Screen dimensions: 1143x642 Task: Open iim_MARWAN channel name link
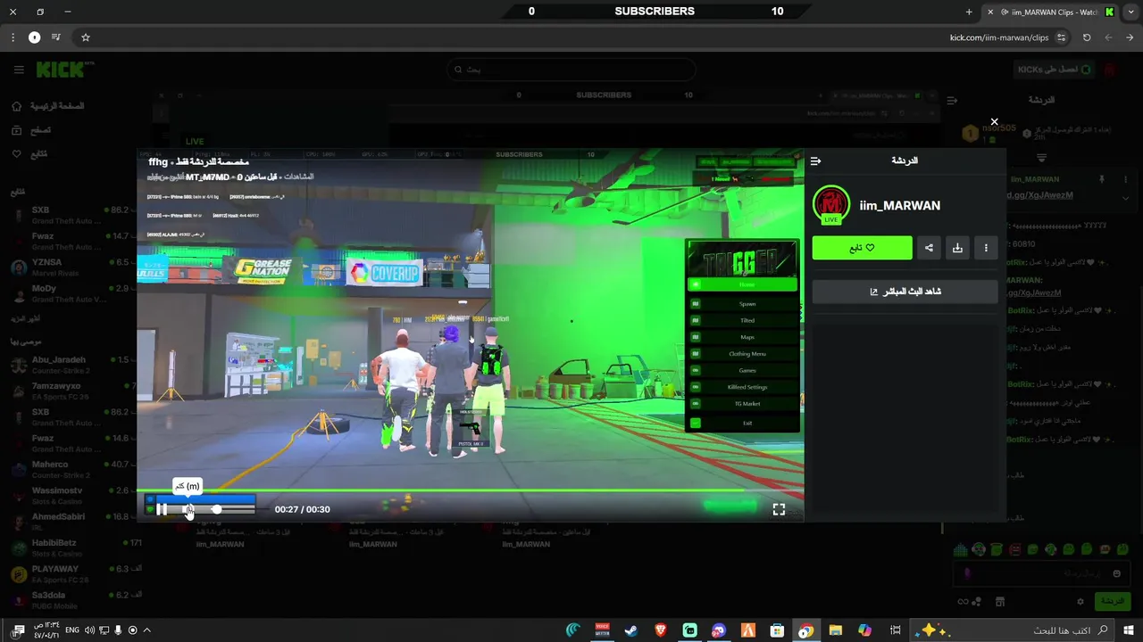(x=899, y=205)
